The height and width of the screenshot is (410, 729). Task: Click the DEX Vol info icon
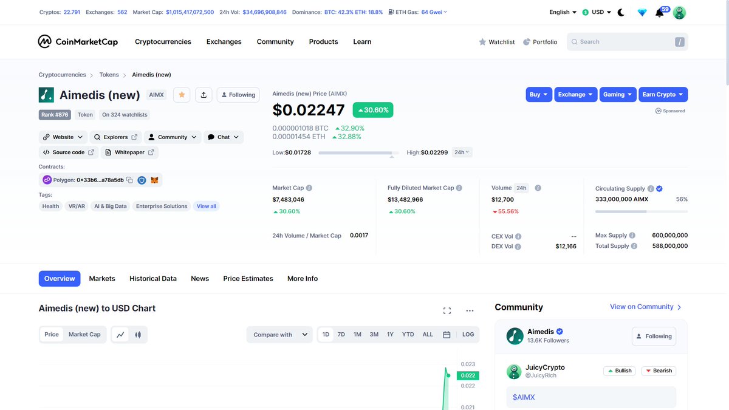pos(518,247)
